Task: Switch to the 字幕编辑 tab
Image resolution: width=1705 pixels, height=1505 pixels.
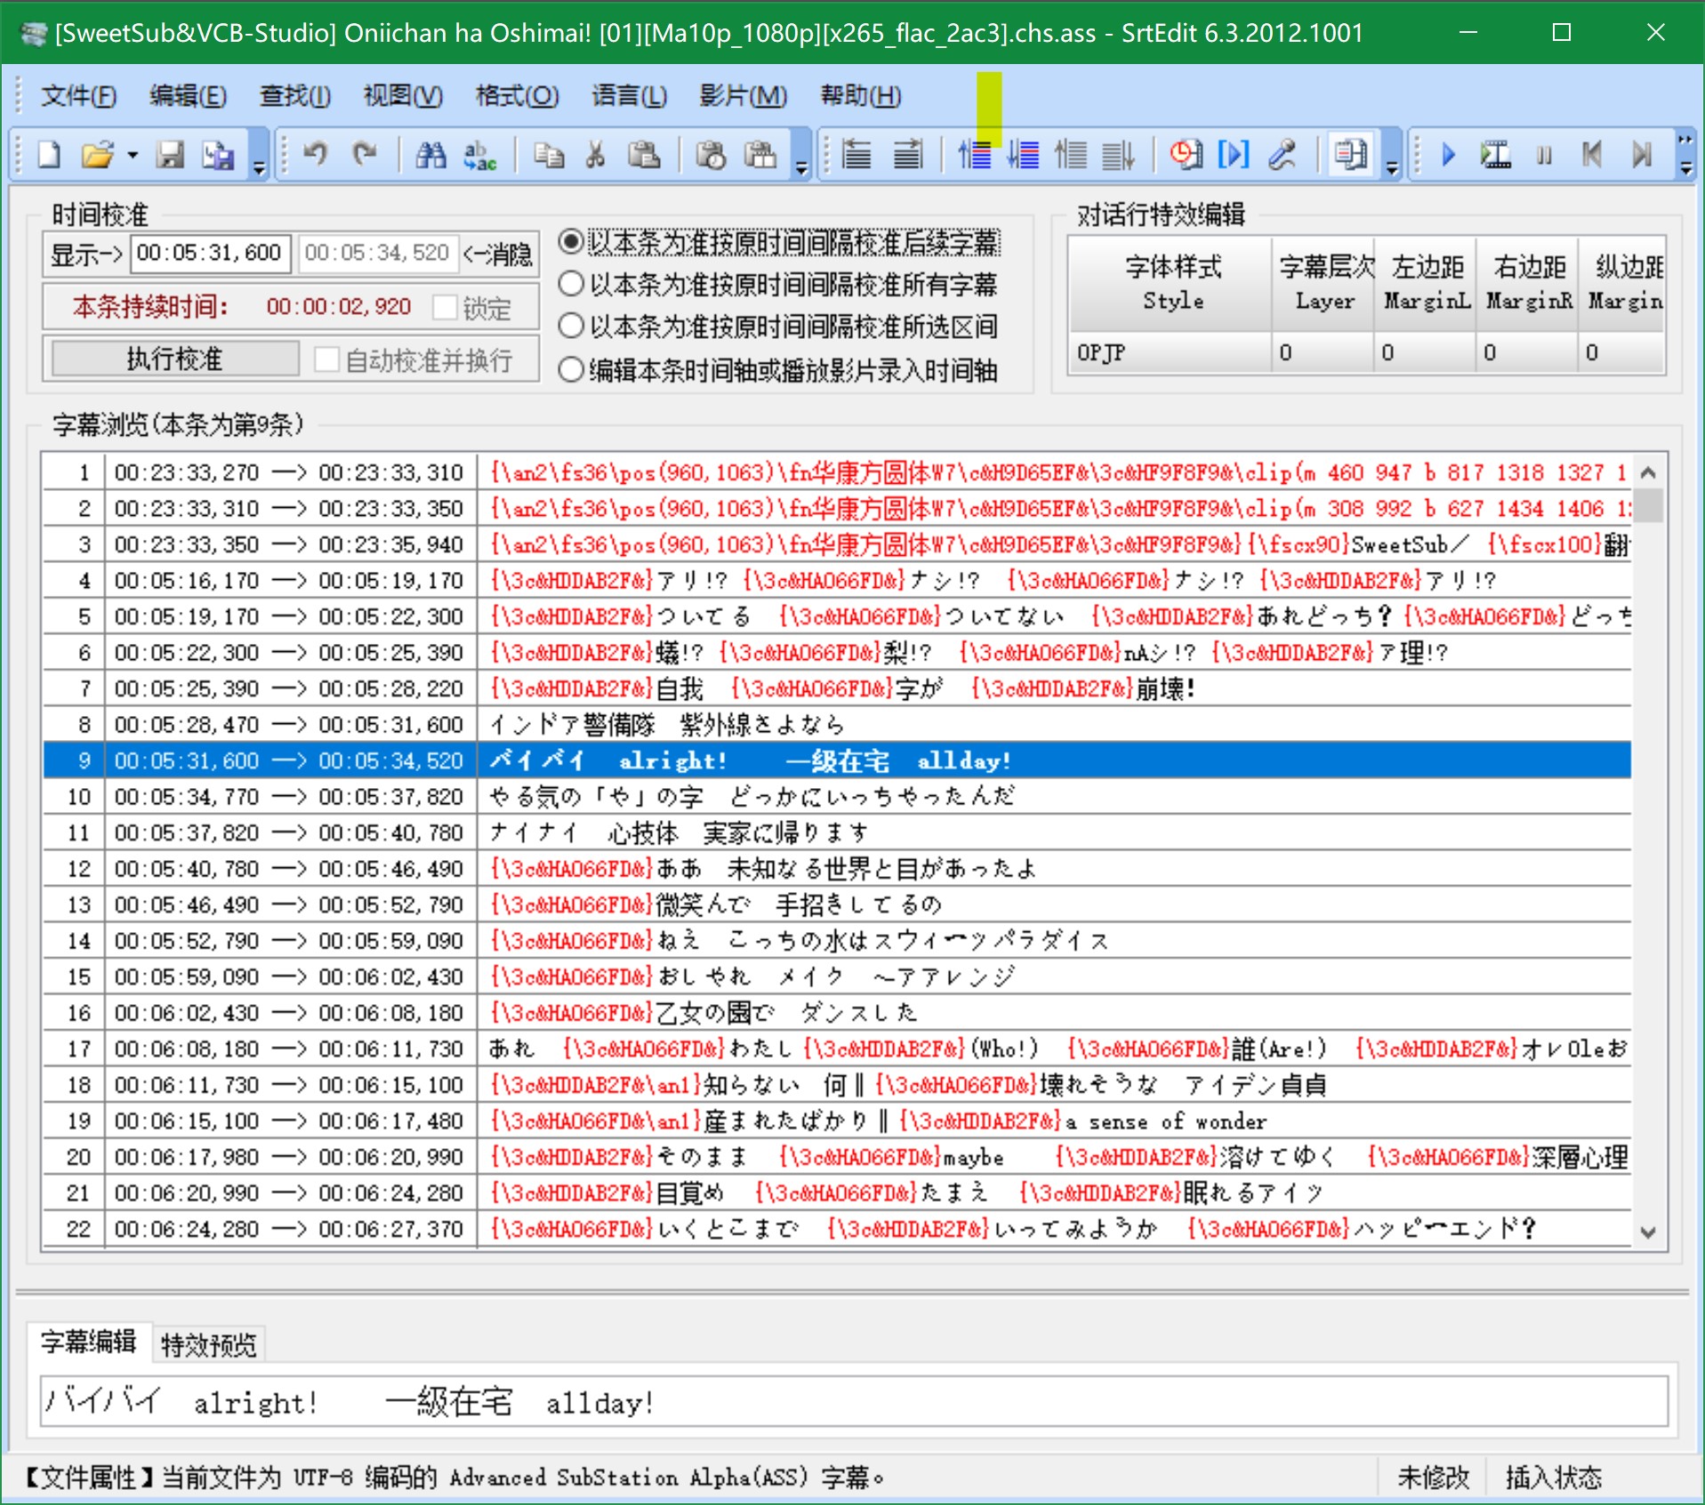Action: tap(88, 1341)
